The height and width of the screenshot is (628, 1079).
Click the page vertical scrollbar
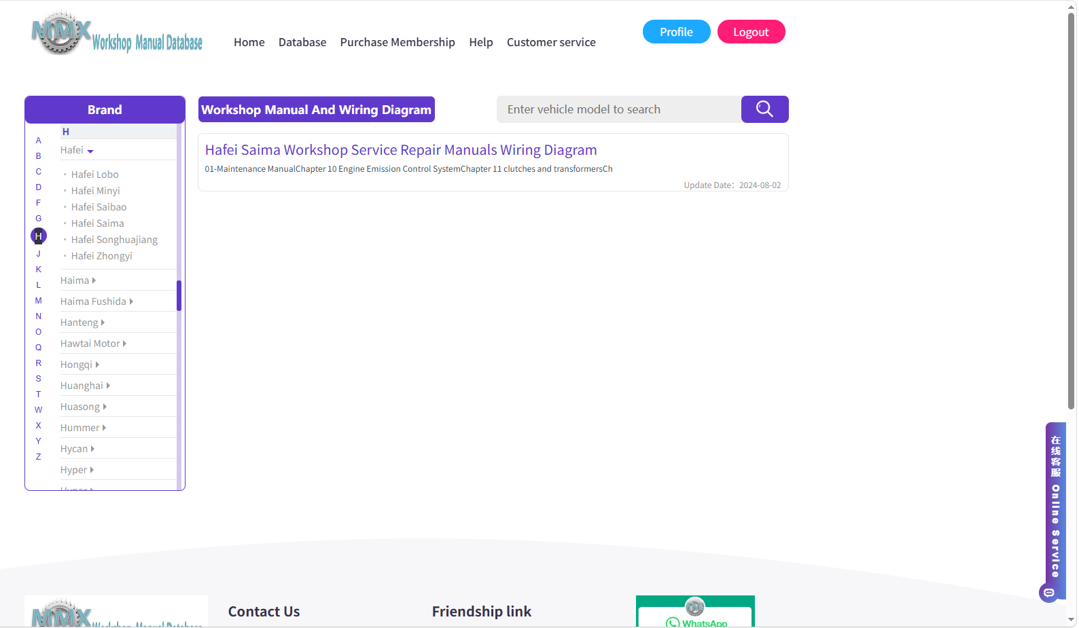pos(1072,210)
